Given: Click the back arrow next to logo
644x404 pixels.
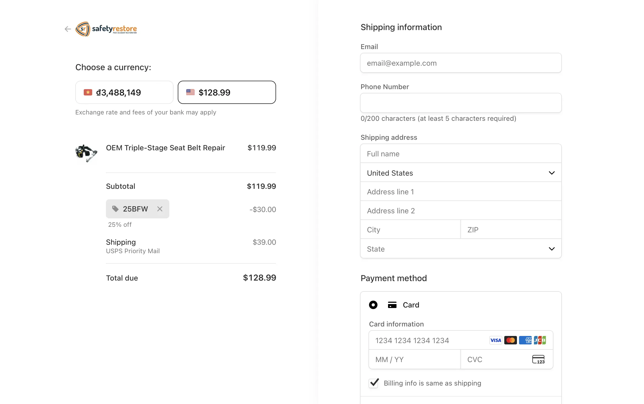Looking at the screenshot, I should [68, 29].
